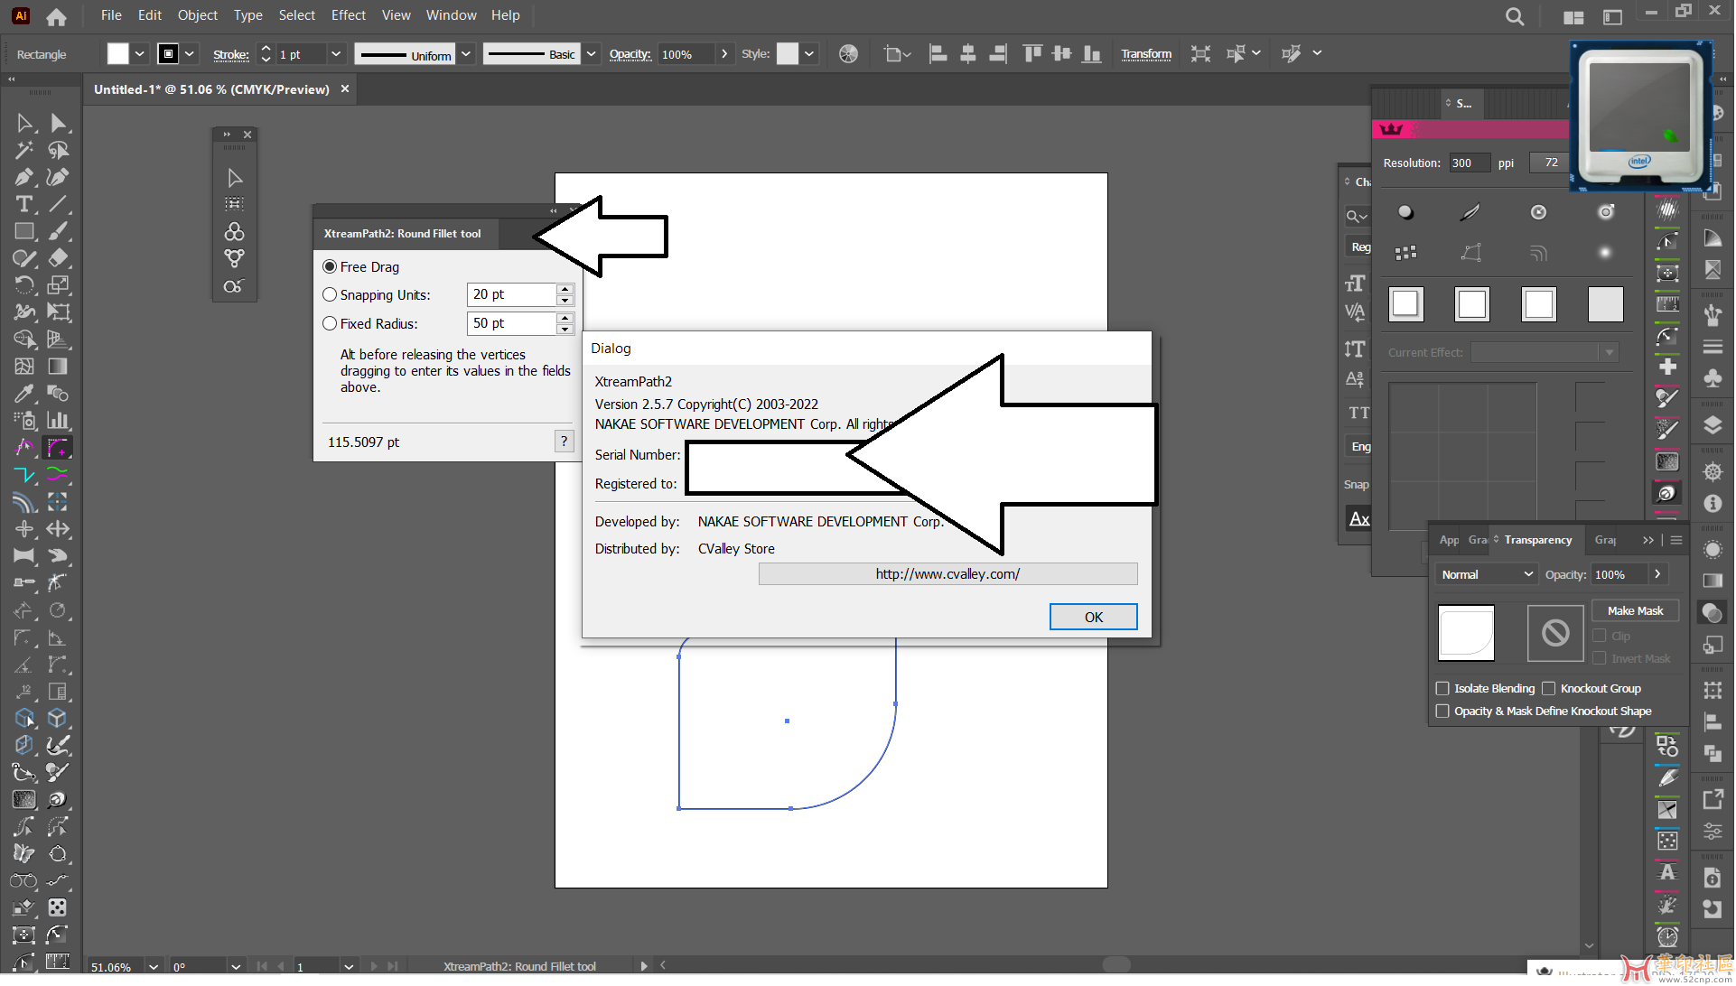Select the Gradient tool

pyautogui.click(x=59, y=367)
